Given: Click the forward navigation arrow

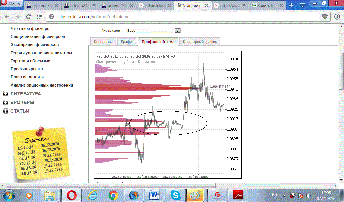Looking at the screenshot, I should tap(17, 17).
